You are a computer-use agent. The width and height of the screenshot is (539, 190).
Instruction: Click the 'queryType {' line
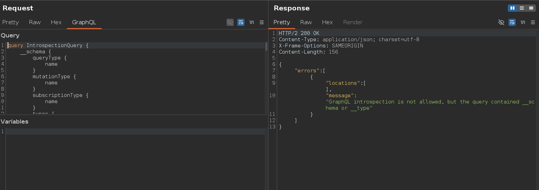pos(50,58)
